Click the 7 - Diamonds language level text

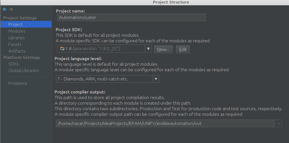tap(92, 79)
